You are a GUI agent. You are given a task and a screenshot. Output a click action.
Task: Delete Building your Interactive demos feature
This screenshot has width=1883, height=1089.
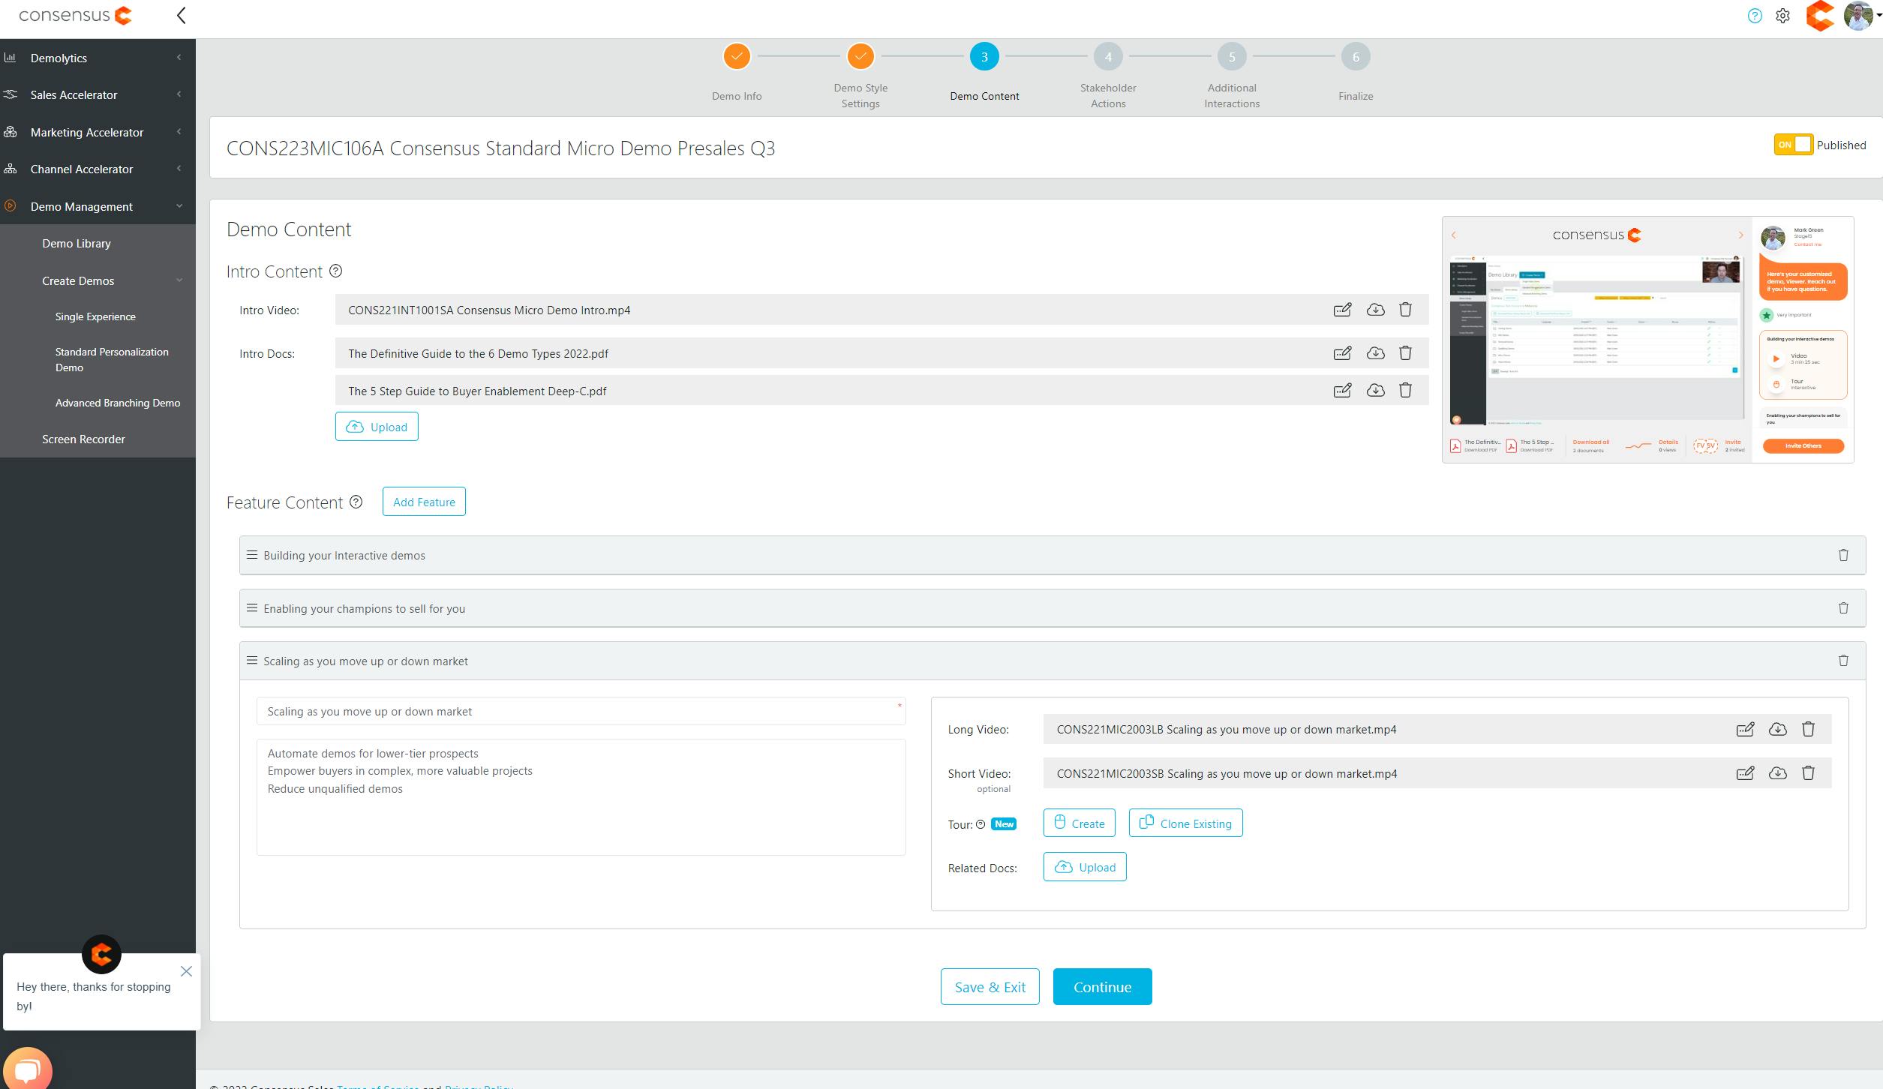[x=1843, y=556]
